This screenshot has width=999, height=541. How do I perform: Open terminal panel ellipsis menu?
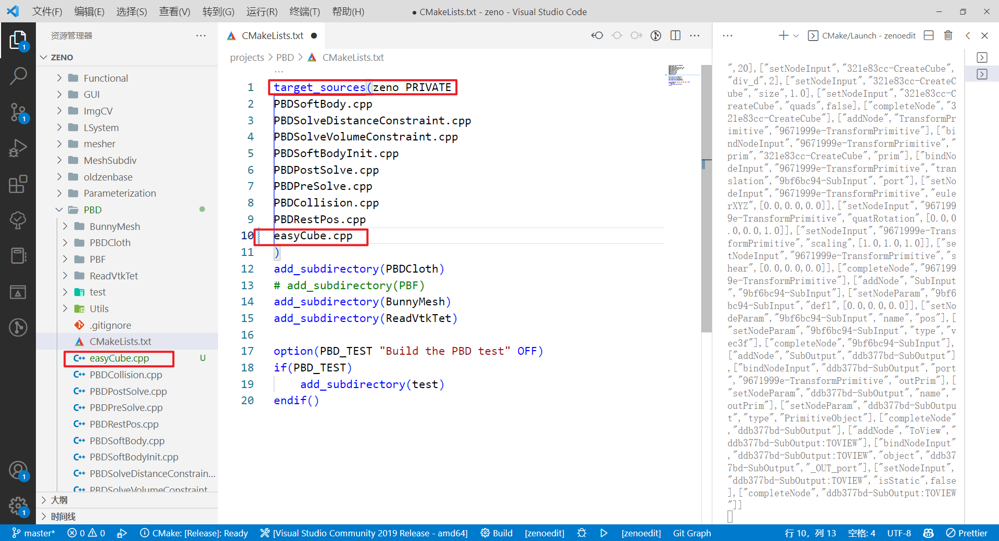click(727, 35)
